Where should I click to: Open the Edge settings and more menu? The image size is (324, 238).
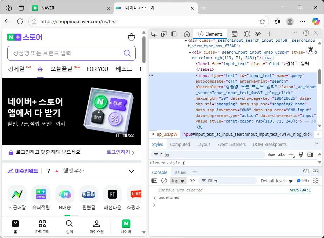tap(303, 21)
